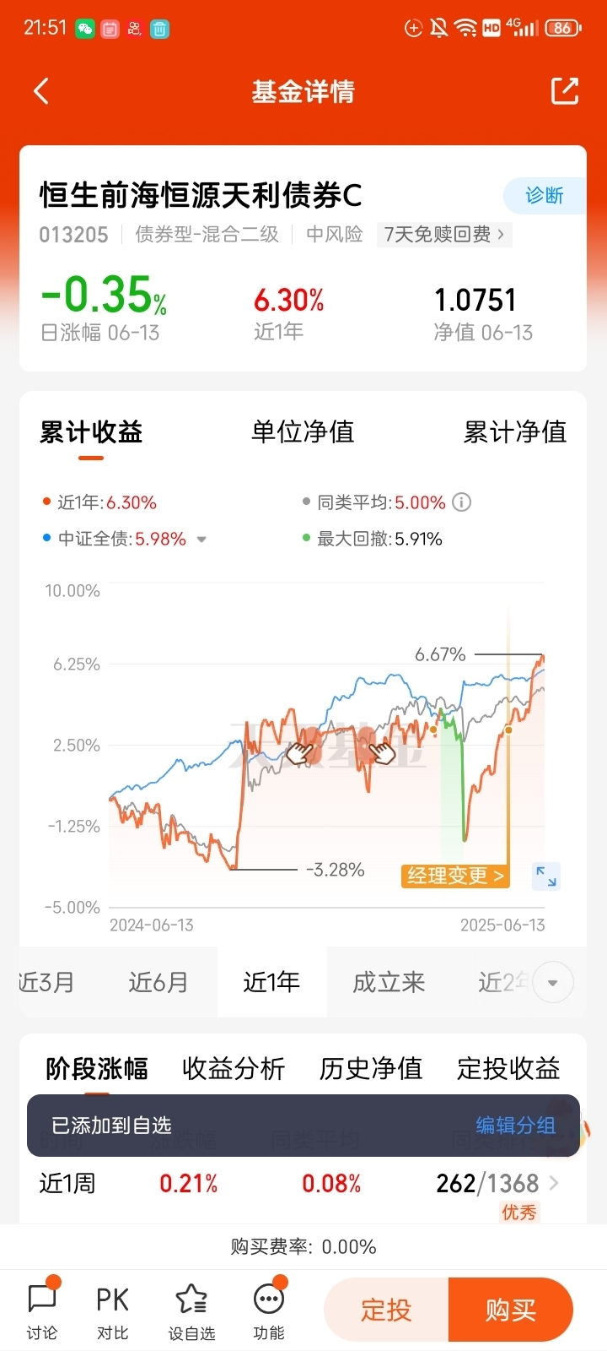The image size is (607, 1351).
Task: Tap the info icon beside 同类平均
Action: (x=461, y=502)
